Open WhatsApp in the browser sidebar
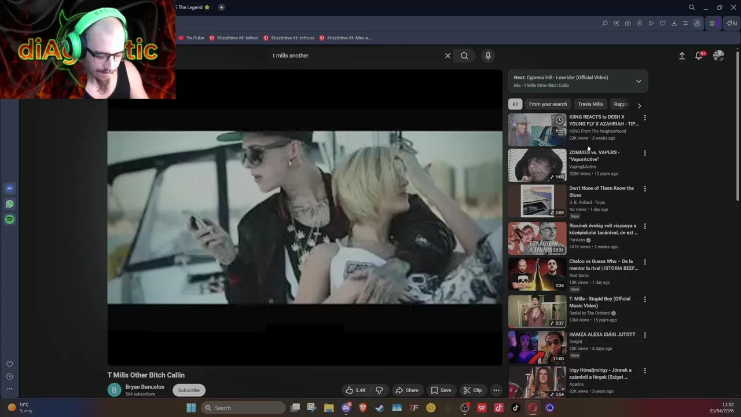Viewport: 741px width, 417px height. 9,204
